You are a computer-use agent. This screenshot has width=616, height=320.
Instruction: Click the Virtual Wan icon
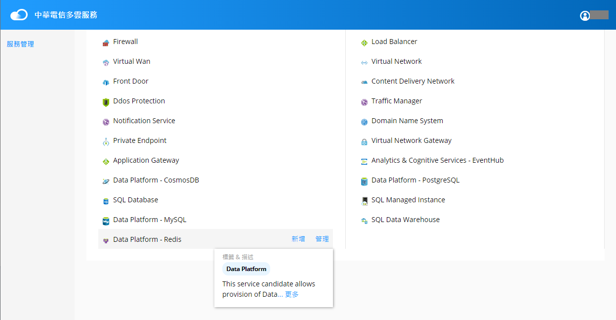coord(106,63)
